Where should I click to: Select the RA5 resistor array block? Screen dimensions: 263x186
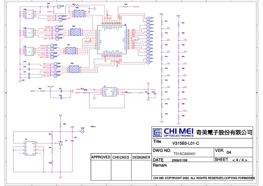coord(79,13)
